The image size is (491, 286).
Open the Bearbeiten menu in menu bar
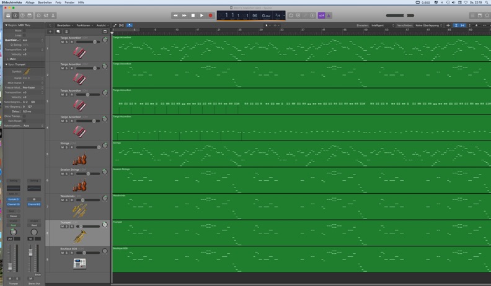coord(45,2)
